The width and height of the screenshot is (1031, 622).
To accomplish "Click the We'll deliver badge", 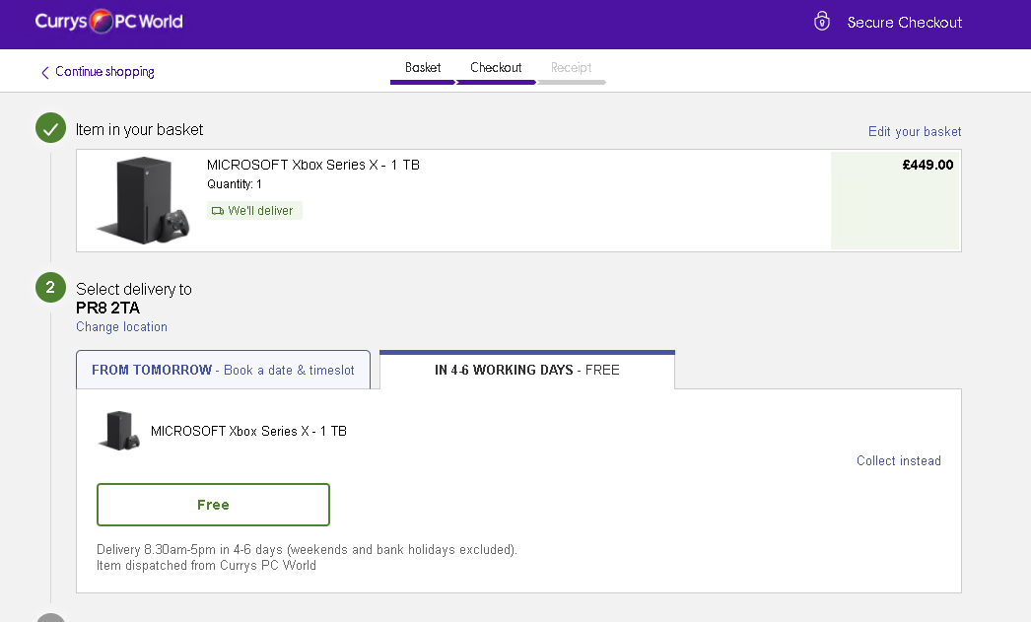I will click(x=254, y=210).
